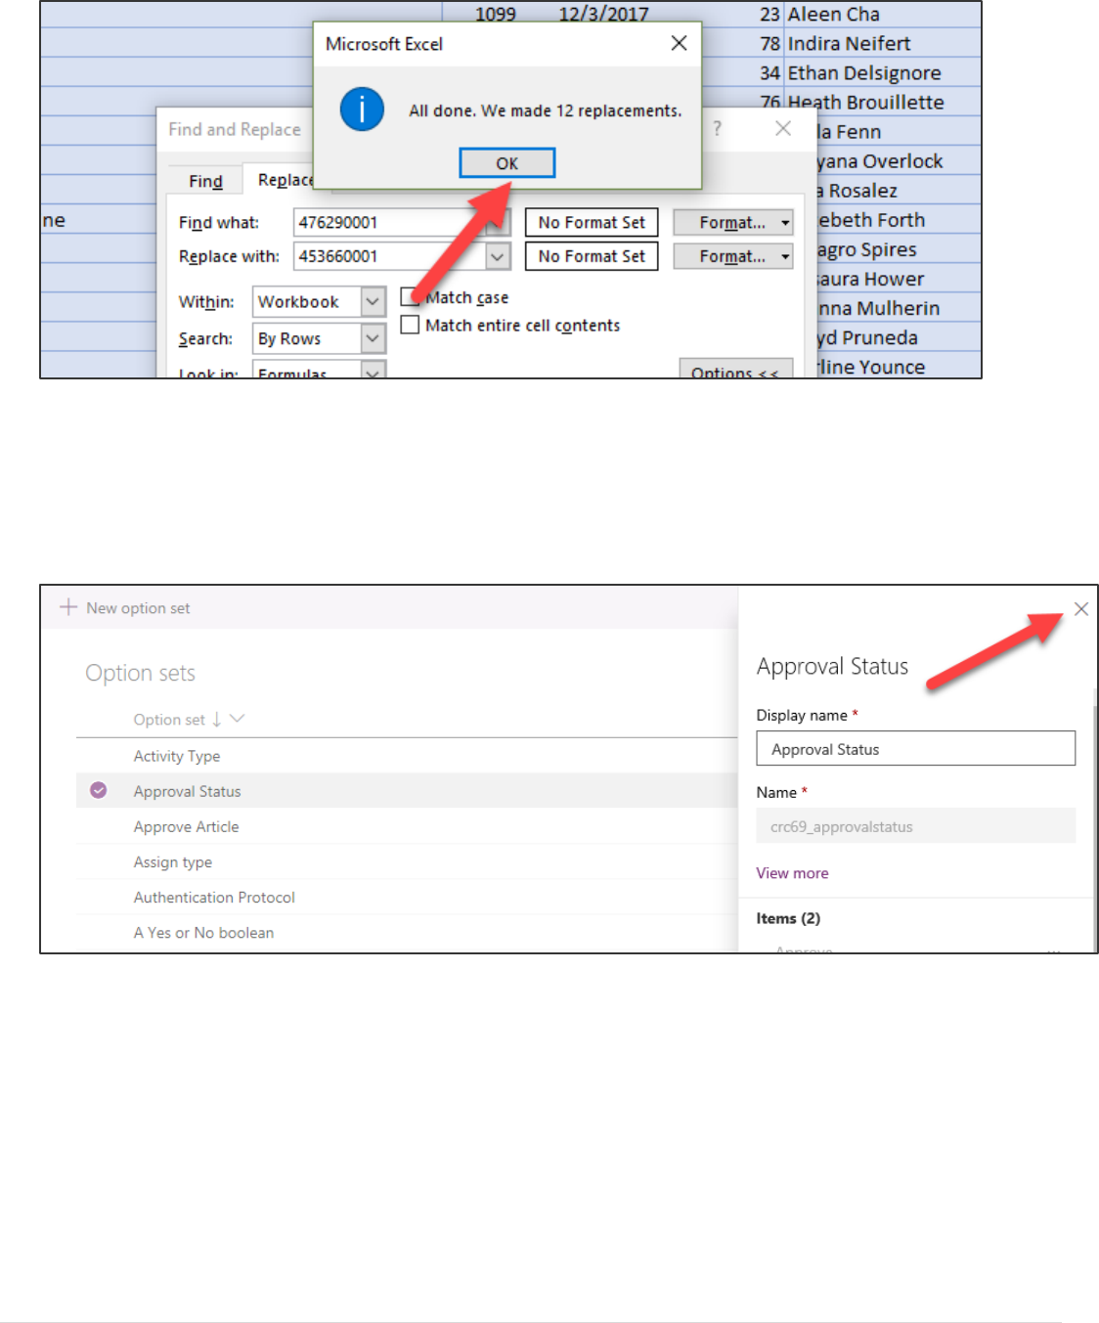Open the Option set column chevron menu
1099x1323 pixels.
click(x=237, y=719)
